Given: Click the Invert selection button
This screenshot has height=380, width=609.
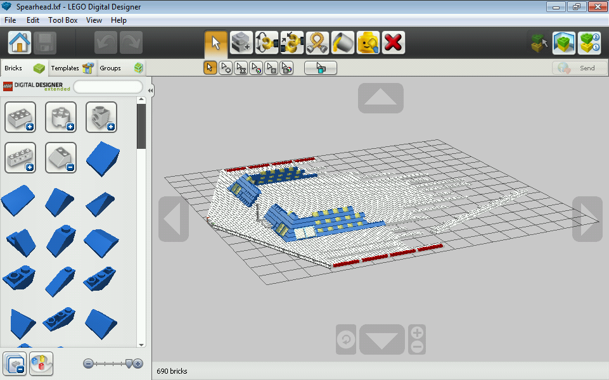Looking at the screenshot, I should point(321,68).
